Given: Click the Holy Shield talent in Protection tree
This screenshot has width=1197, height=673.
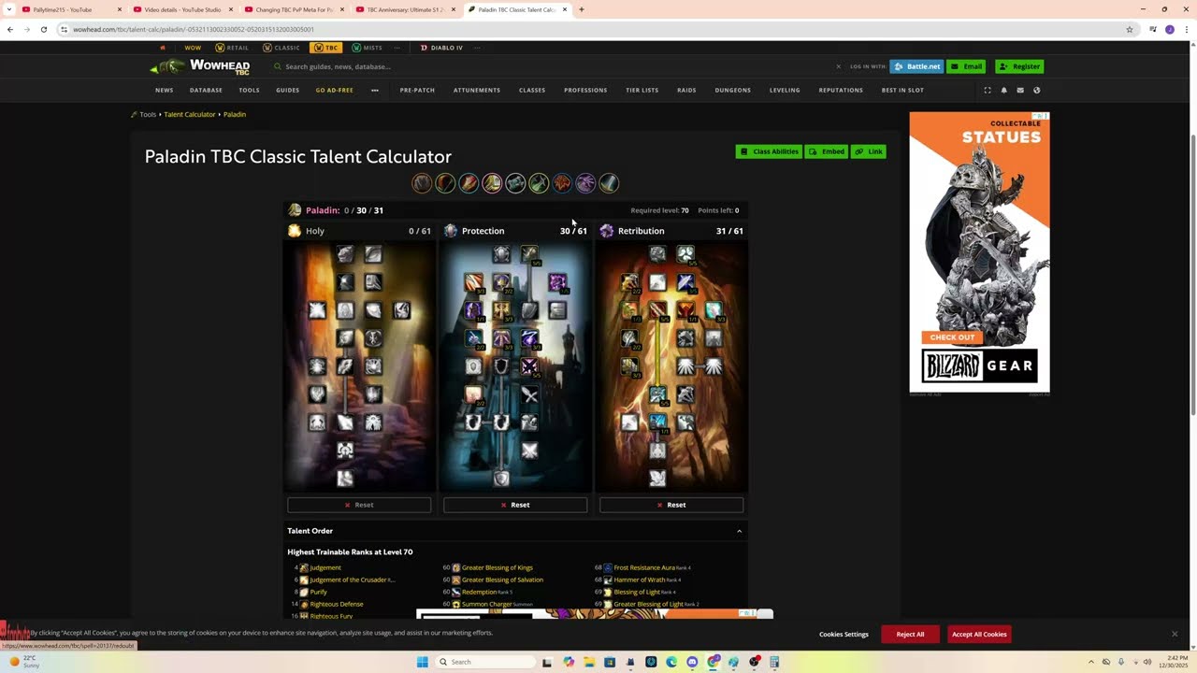Looking at the screenshot, I should pos(501,422).
